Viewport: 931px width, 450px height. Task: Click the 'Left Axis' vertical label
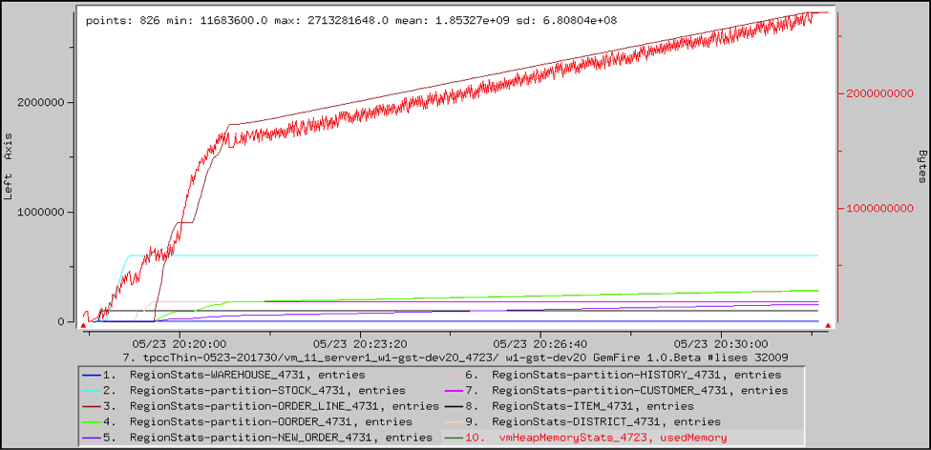(9, 167)
